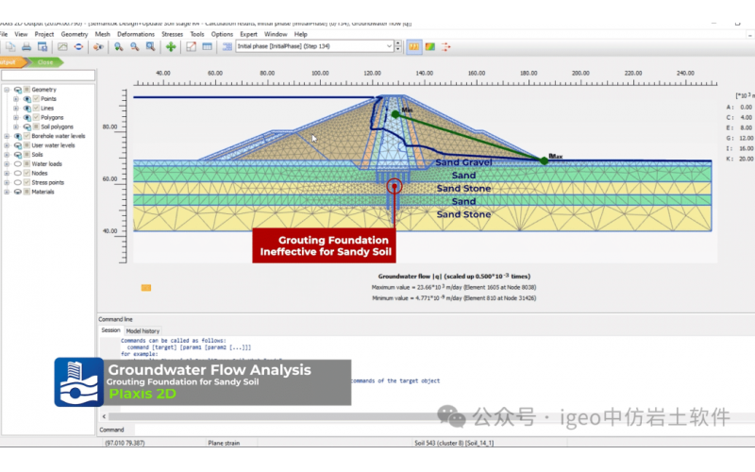This screenshot has height=472, width=755.
Task: Click the small orange legend swatch below plot
Action: pos(146,288)
